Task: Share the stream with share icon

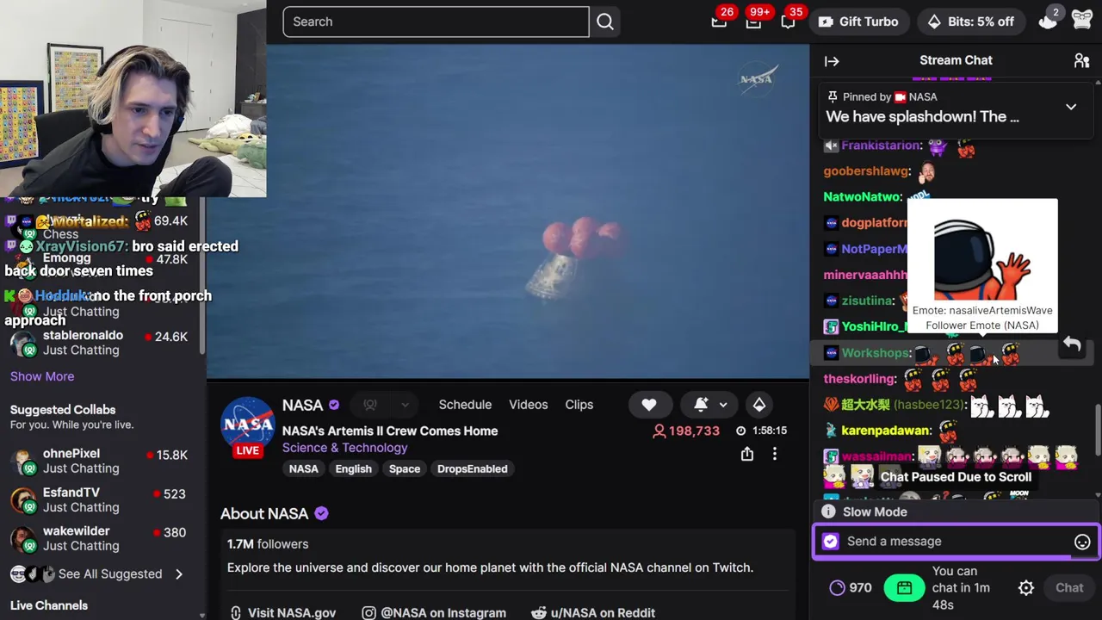Action: 747,454
